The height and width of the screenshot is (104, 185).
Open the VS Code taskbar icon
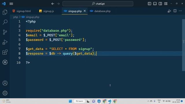click(x=110, y=101)
